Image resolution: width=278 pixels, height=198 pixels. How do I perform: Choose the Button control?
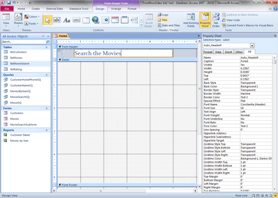pos(76,20)
